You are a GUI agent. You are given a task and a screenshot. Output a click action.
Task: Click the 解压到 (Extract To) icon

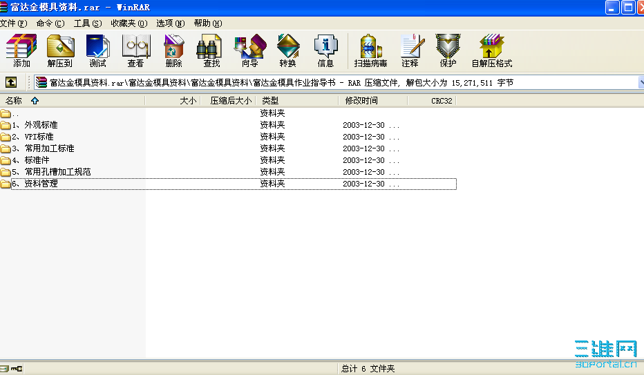pos(60,50)
